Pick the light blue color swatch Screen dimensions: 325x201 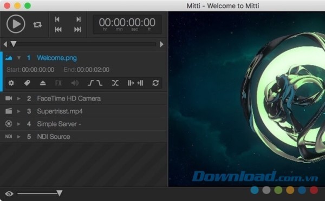coord(255,190)
